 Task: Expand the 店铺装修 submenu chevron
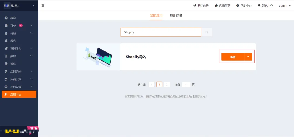(x=31, y=71)
